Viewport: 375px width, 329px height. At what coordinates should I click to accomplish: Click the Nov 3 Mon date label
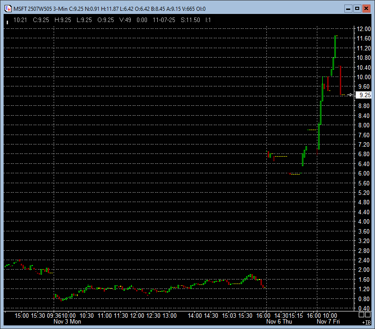coord(67,322)
